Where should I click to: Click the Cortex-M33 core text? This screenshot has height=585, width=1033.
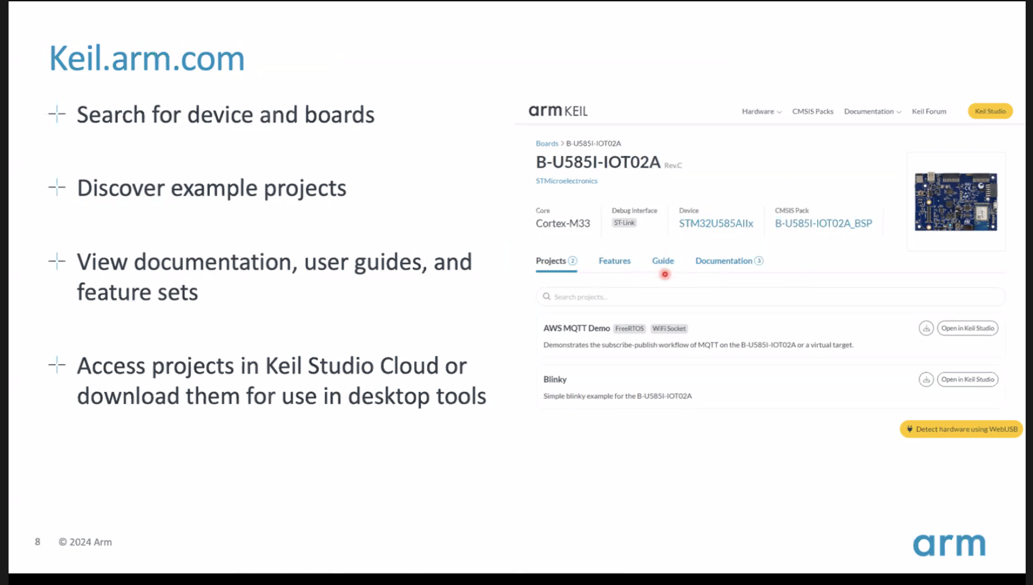(x=563, y=224)
